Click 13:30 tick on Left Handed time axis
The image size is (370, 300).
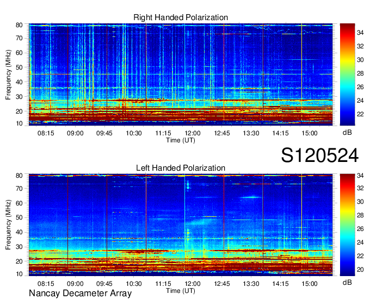pos(251,284)
